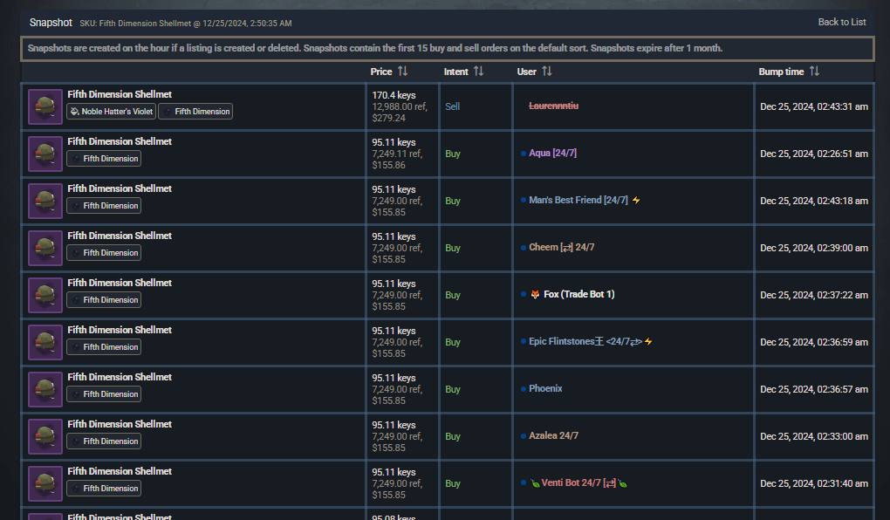Click Fifth Dimension effect tag in the Sell row

[x=195, y=112]
